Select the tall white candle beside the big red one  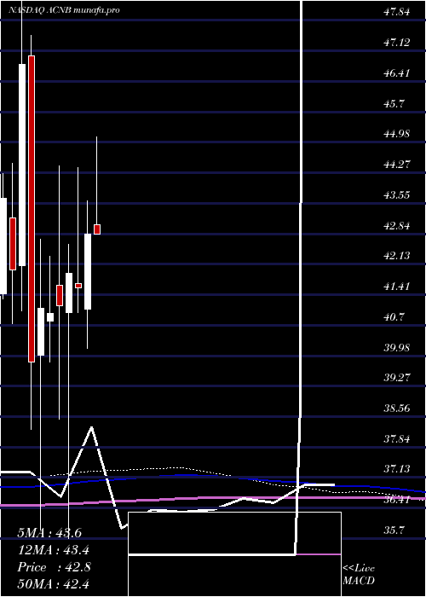(x=22, y=165)
